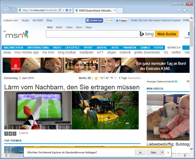Open msn mobile app link
This screenshot has height=159, width=195.
point(27,52)
